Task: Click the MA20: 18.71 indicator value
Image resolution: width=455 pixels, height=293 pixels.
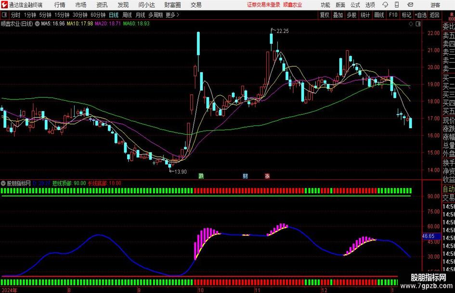Action: (x=108, y=24)
